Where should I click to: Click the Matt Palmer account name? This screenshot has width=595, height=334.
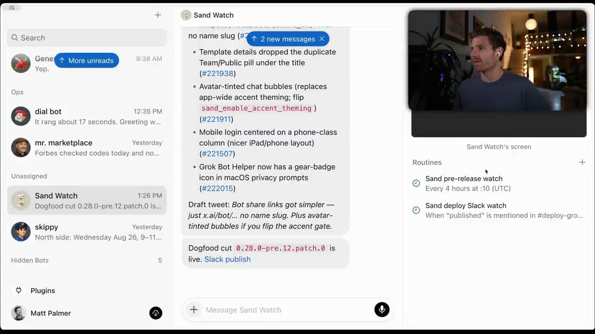(51, 313)
